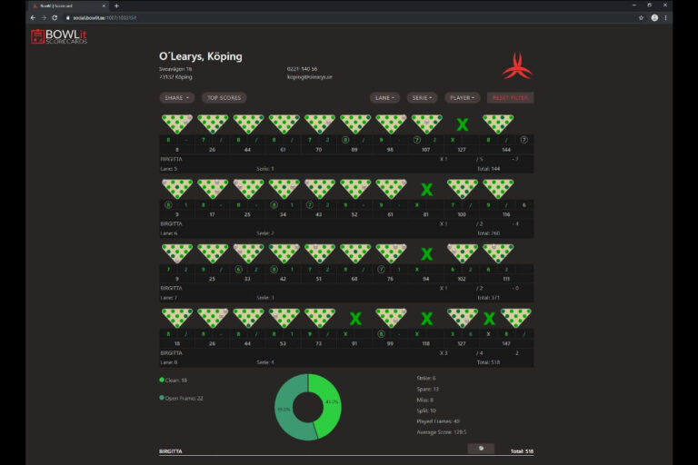Open the Player filter dropdown
698x465 pixels.
click(x=464, y=97)
